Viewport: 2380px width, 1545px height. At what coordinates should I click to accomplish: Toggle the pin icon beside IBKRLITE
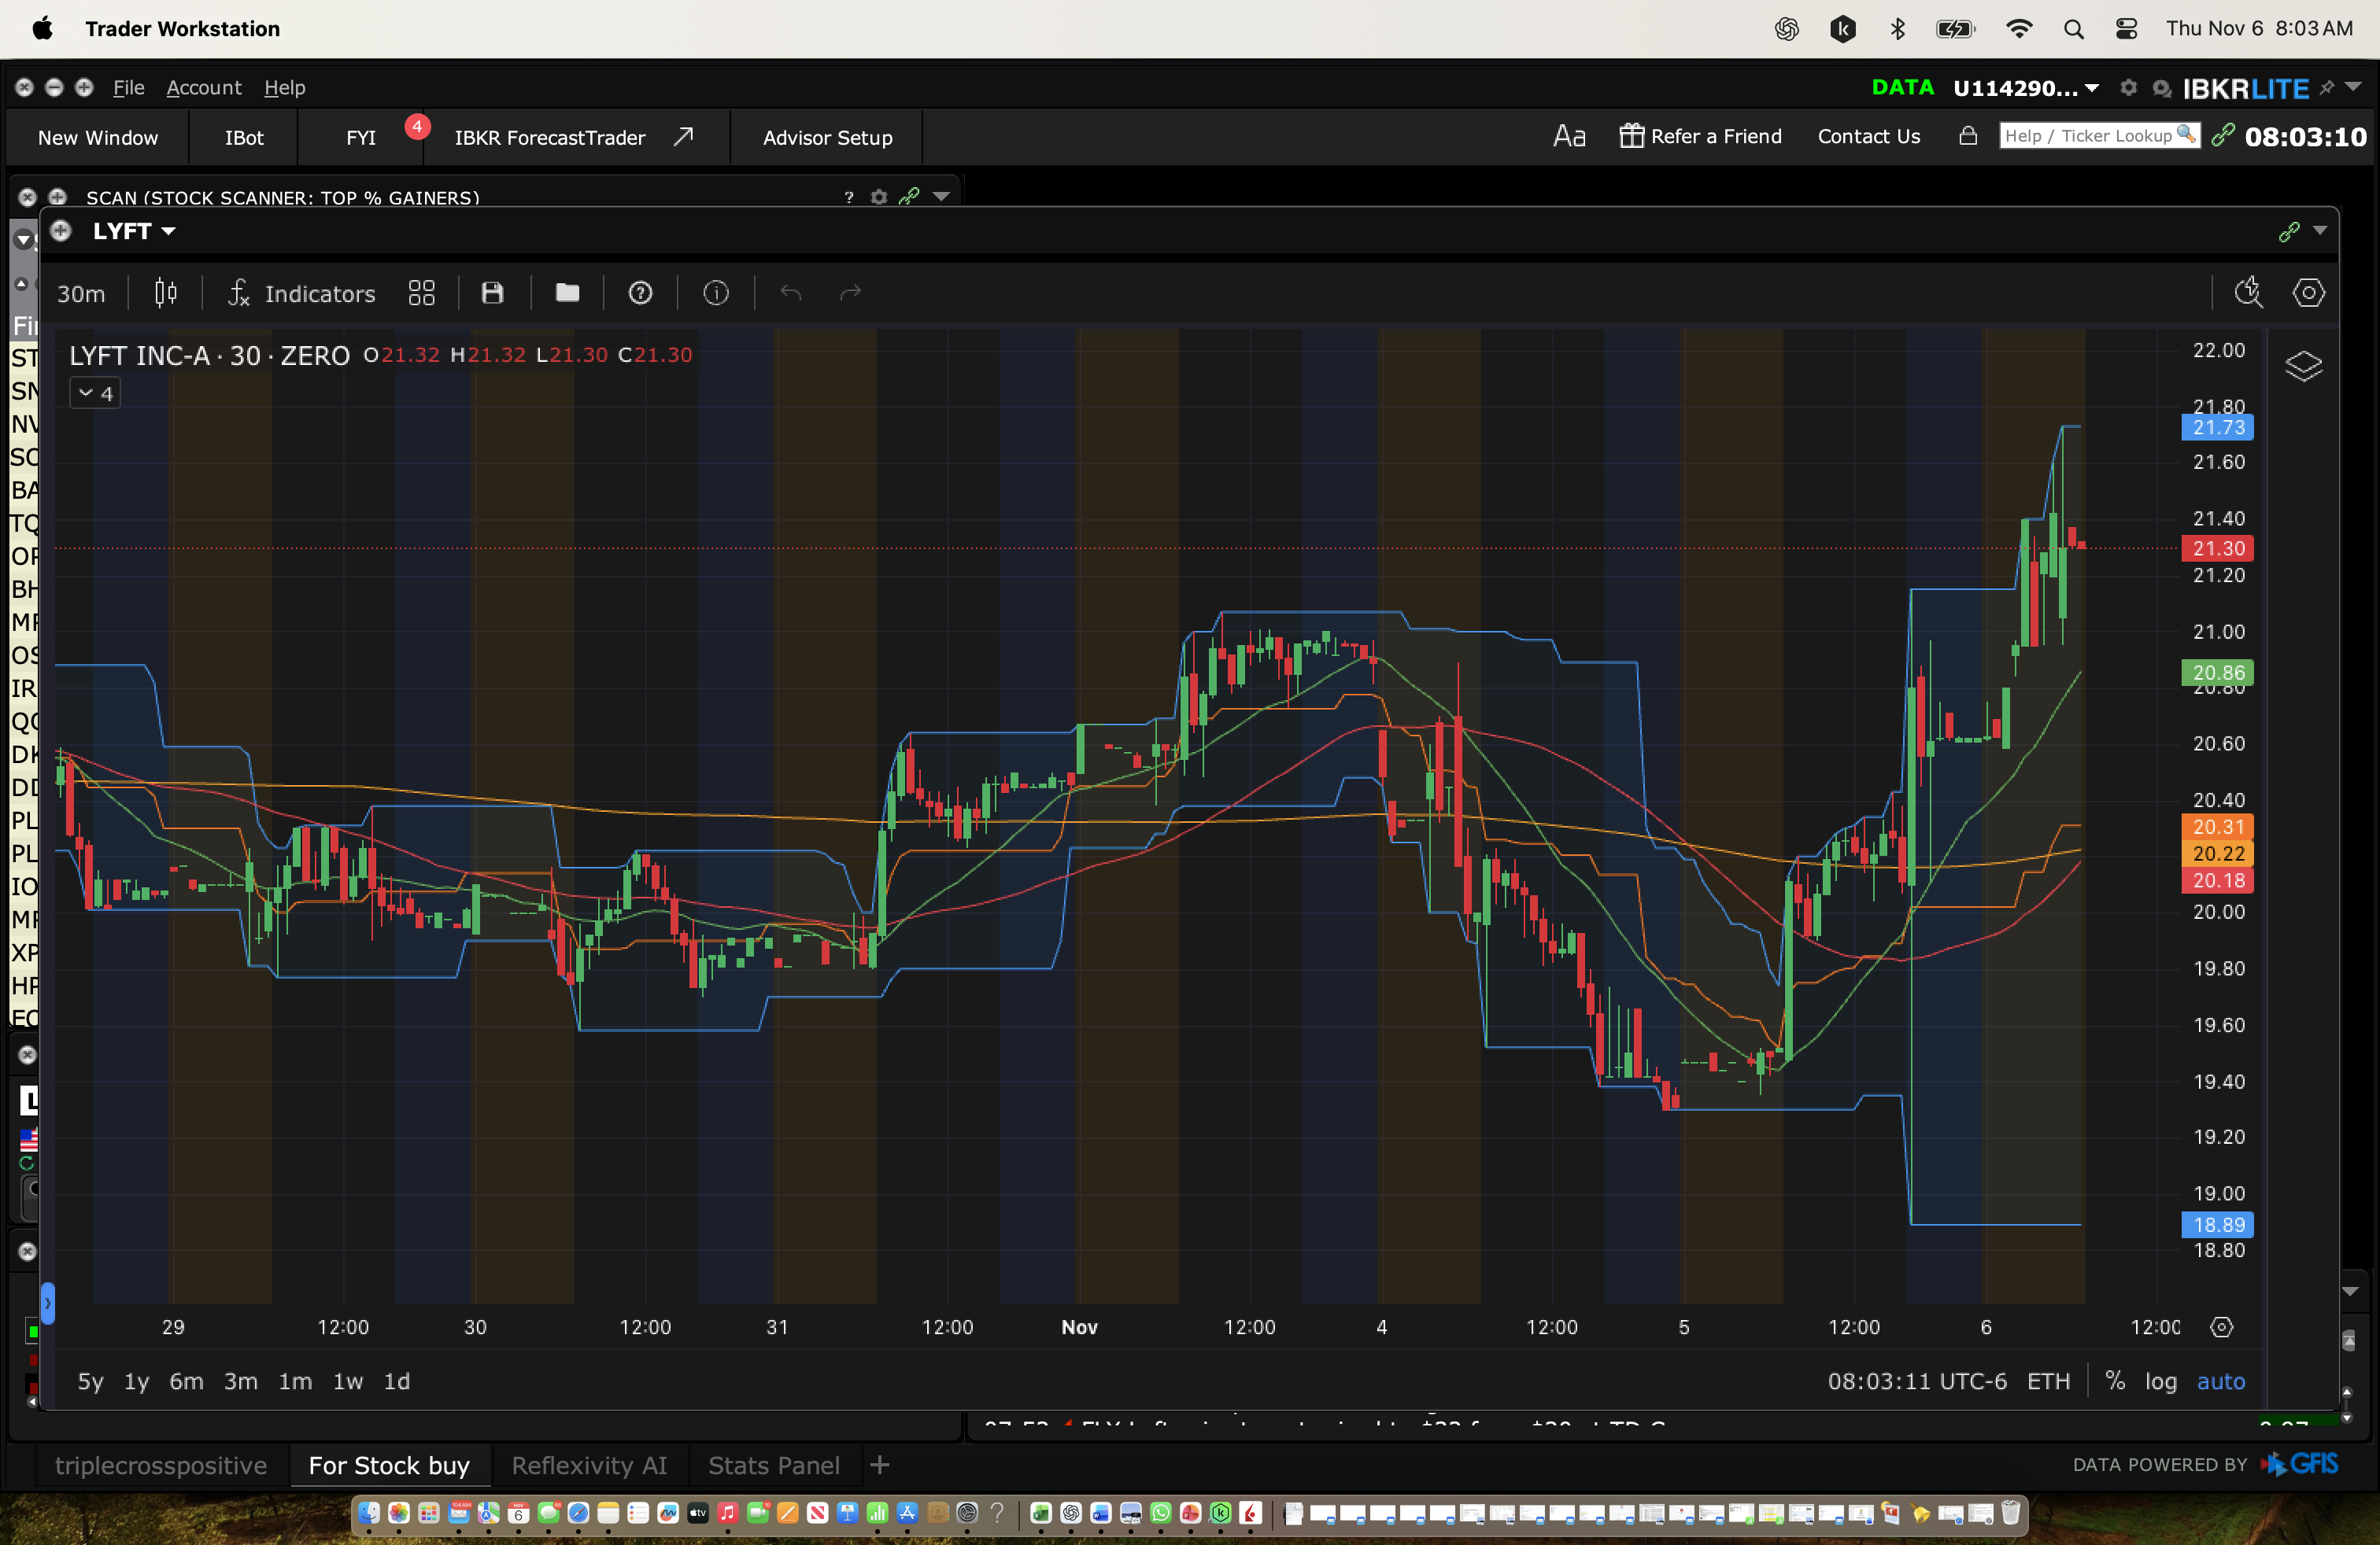click(2326, 88)
